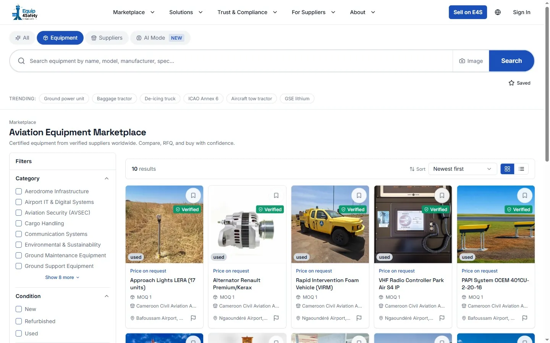Image resolution: width=550 pixels, height=343 pixels.
Task: Click the Sell on E4S button
Action: tap(468, 12)
